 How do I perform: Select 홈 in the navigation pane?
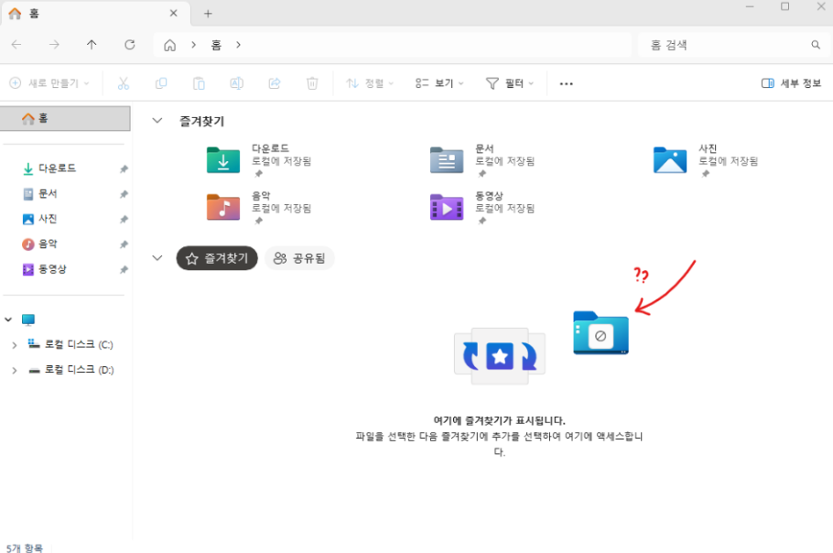65,118
